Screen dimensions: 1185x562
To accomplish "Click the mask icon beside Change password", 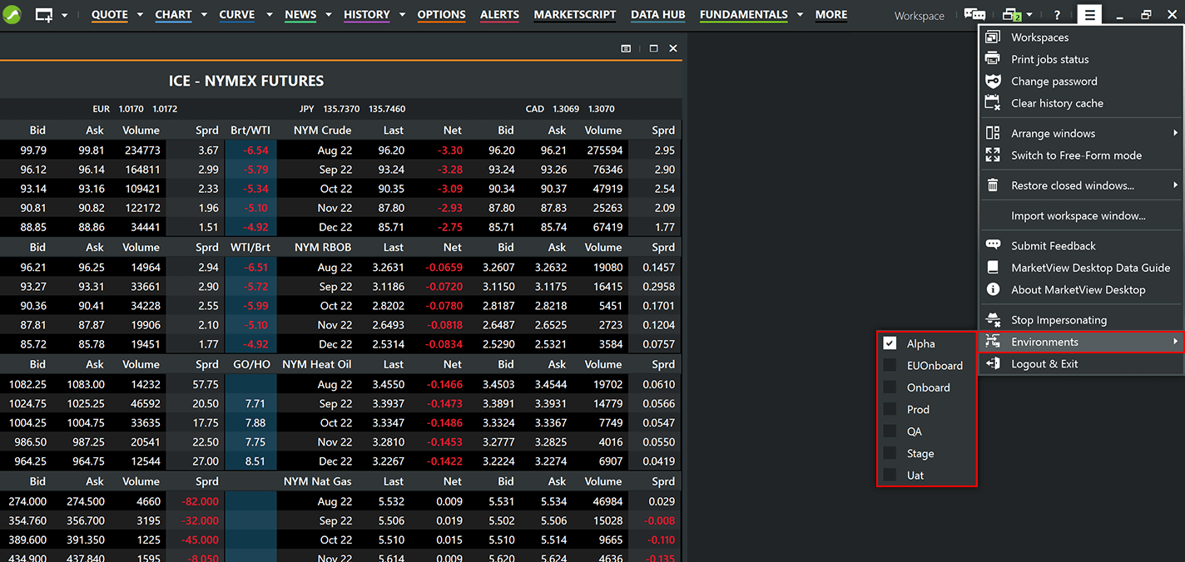I will tap(993, 81).
